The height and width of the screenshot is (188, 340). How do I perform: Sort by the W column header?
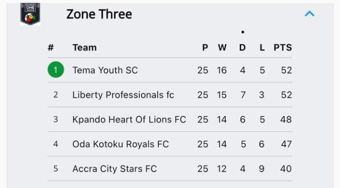click(222, 47)
